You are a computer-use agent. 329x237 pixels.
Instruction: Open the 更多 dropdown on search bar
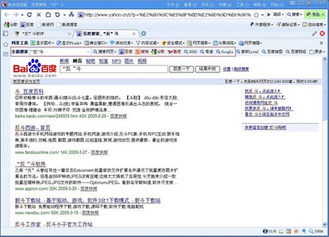[317, 52]
